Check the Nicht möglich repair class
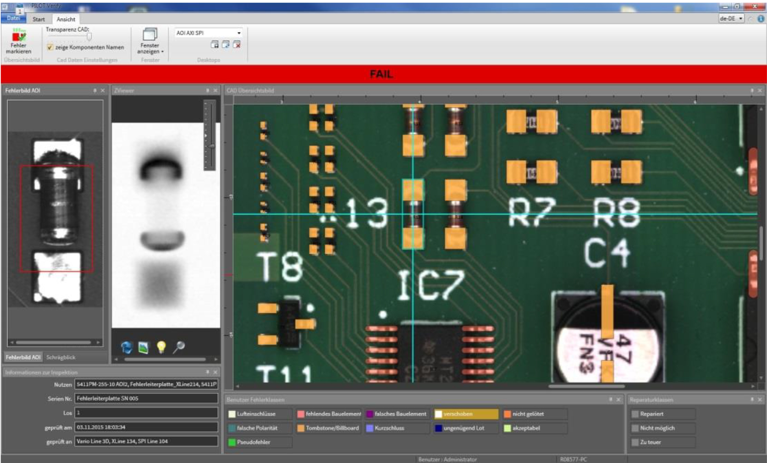Image resolution: width=767 pixels, height=463 pixels. (635, 428)
